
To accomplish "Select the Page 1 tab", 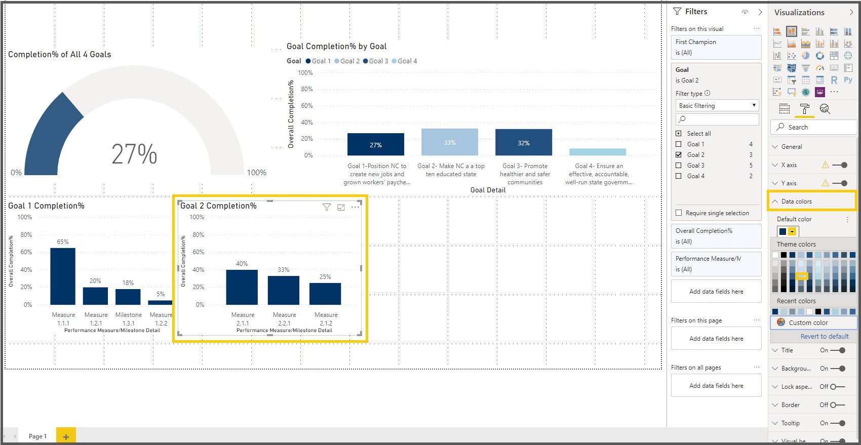I will point(37,436).
